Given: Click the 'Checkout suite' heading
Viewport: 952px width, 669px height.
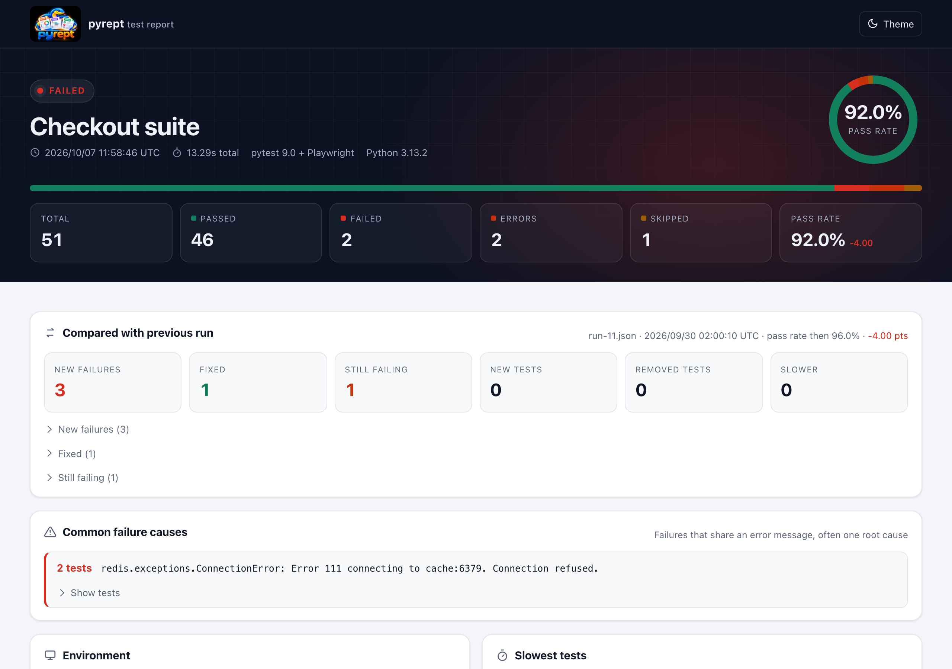Looking at the screenshot, I should point(115,126).
